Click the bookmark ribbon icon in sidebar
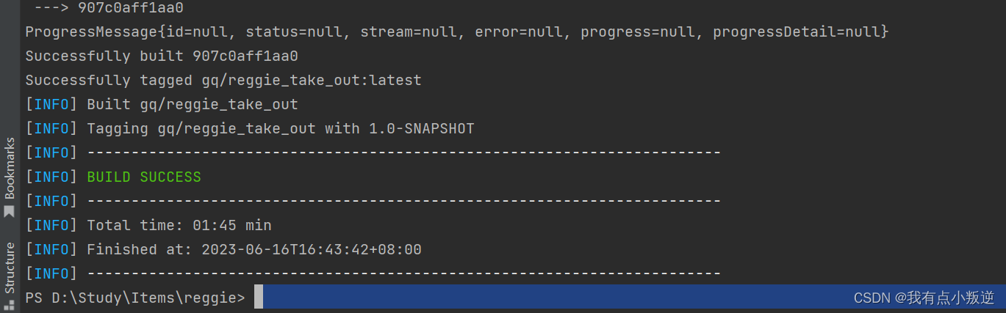 tap(10, 212)
